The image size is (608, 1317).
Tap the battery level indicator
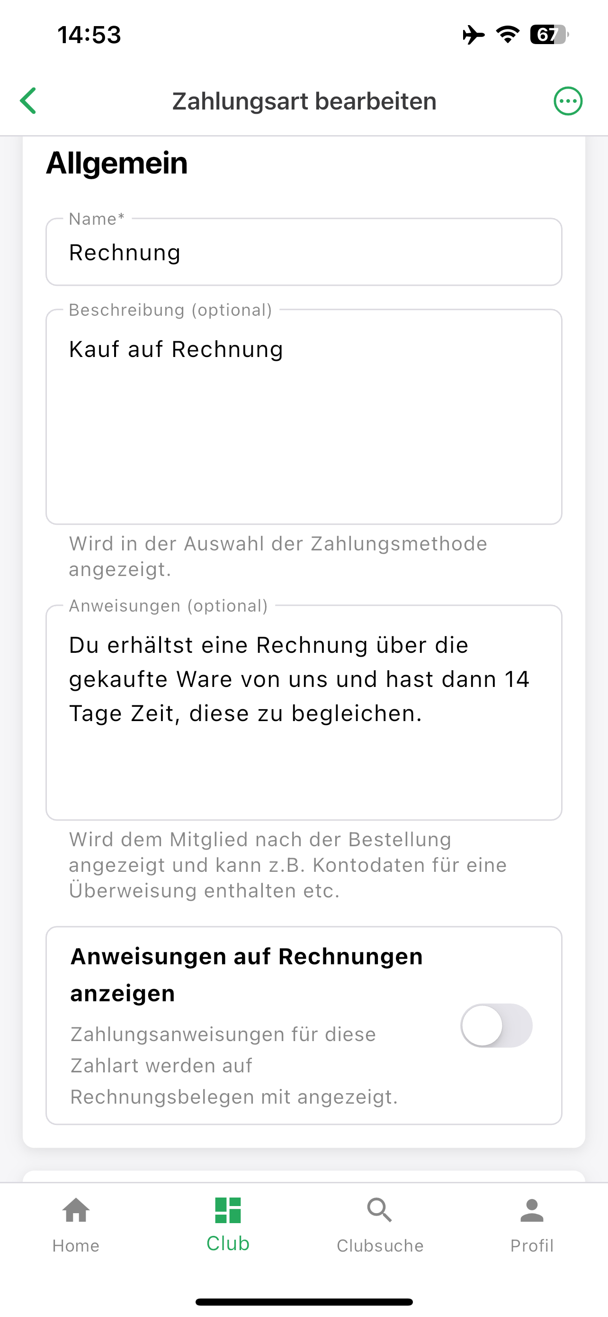549,35
